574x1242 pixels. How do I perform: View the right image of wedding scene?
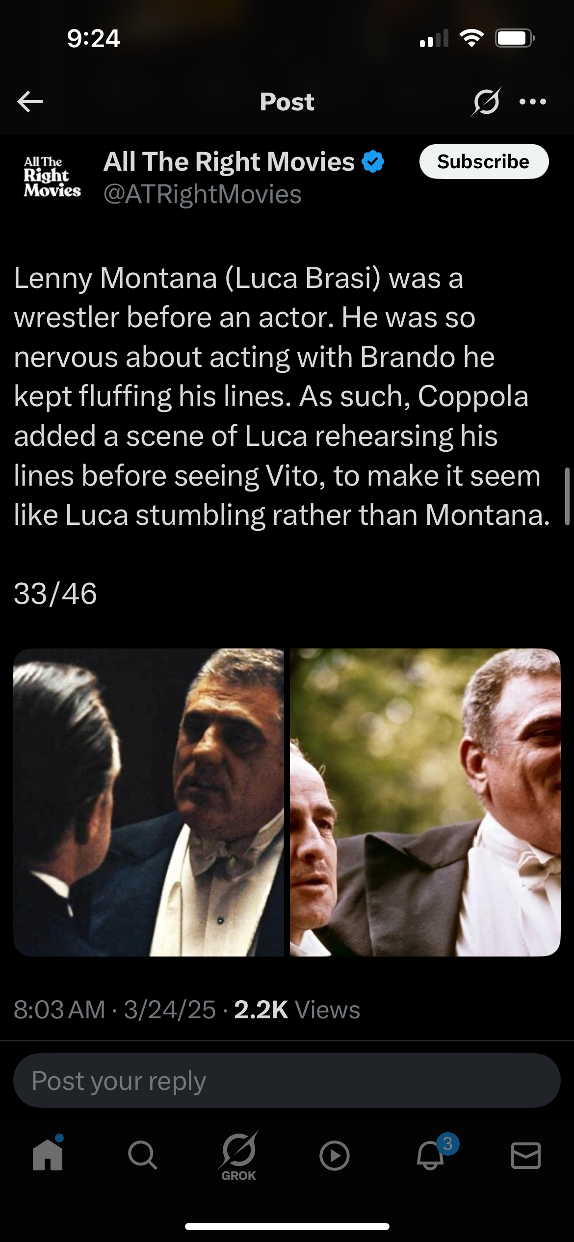point(425,802)
